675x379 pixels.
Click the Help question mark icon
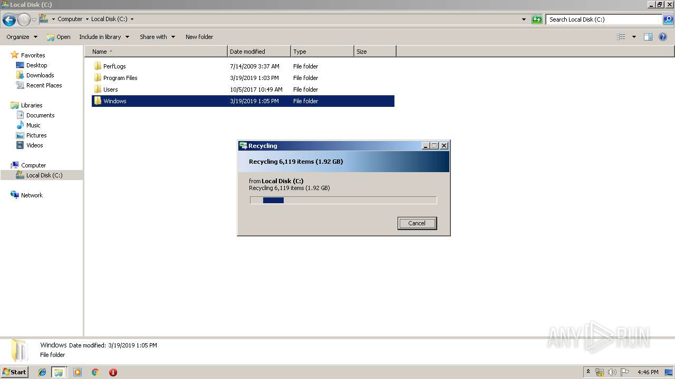pos(663,37)
